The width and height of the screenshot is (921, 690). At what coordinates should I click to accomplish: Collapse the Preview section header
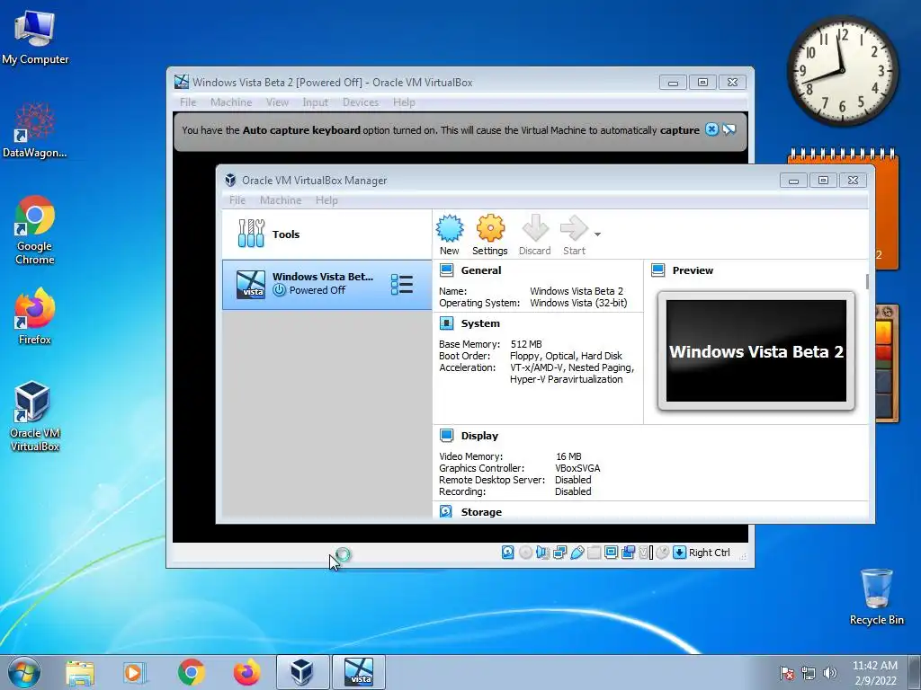[693, 270]
